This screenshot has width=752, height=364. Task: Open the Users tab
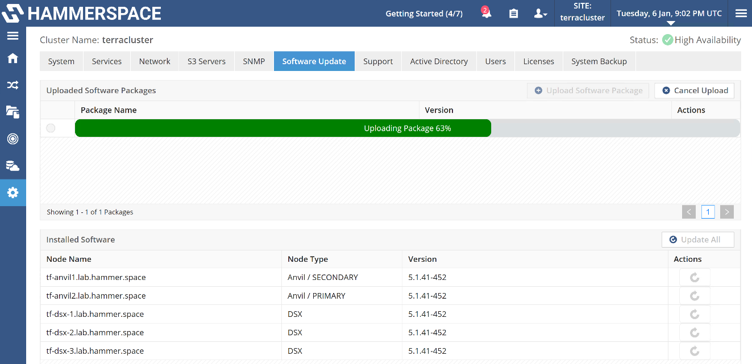[x=496, y=61]
